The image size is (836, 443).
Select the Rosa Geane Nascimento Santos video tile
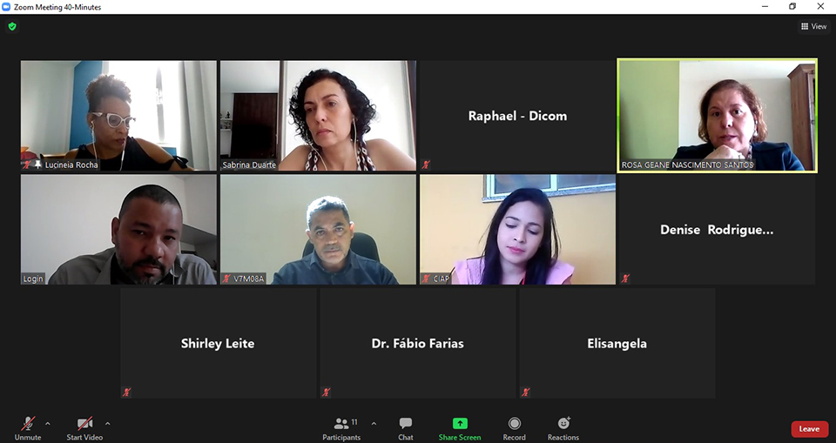pyautogui.click(x=717, y=115)
